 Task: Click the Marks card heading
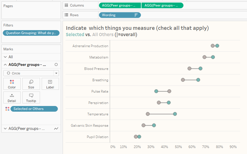pos(8,49)
